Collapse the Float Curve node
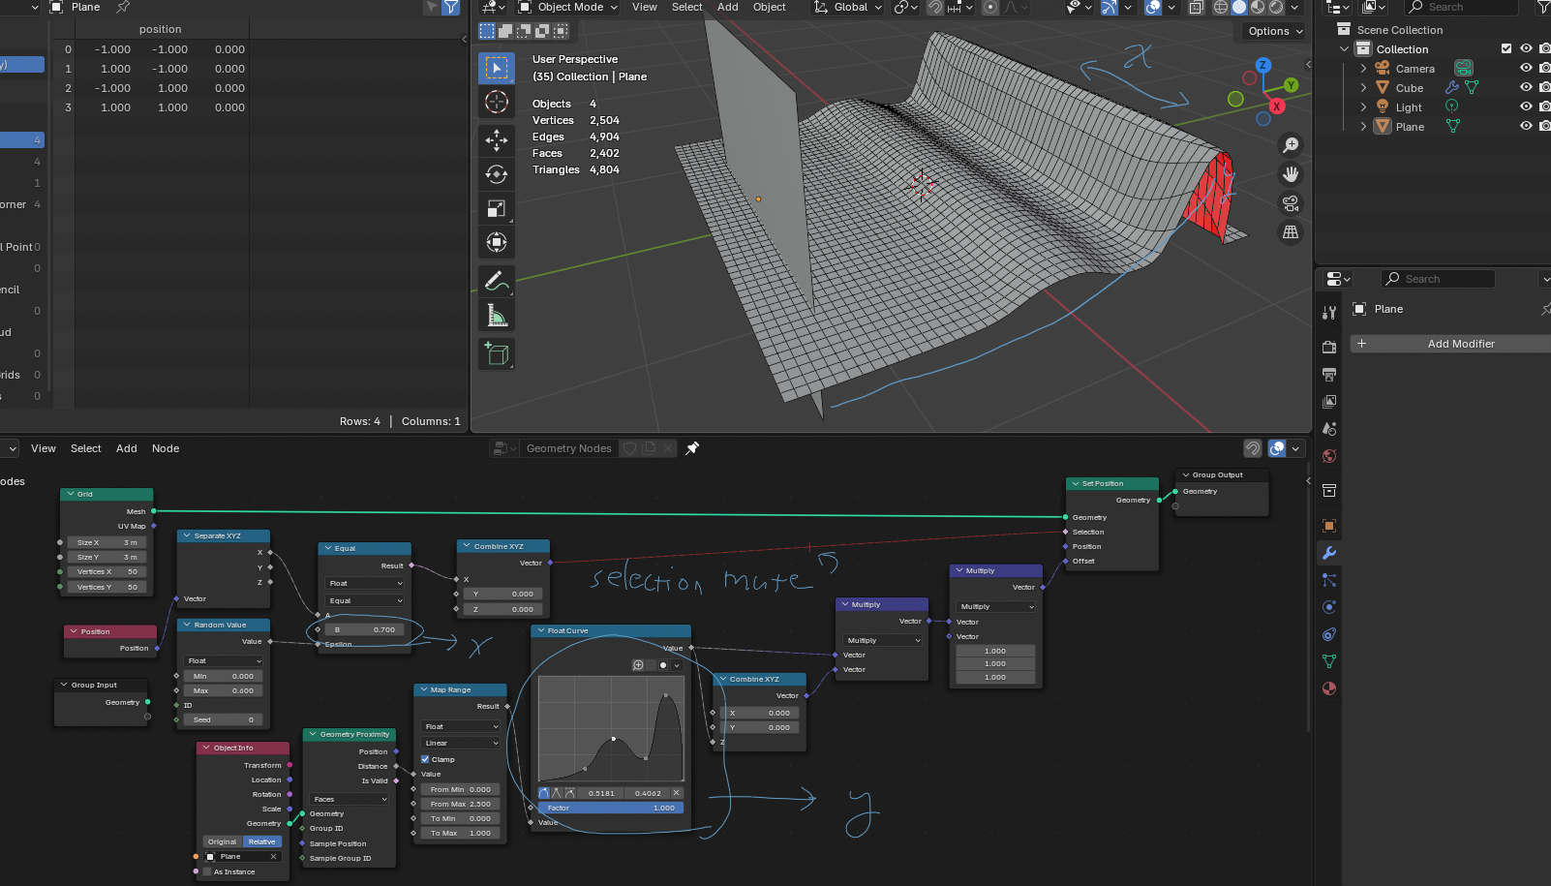1551x886 pixels. coord(540,630)
